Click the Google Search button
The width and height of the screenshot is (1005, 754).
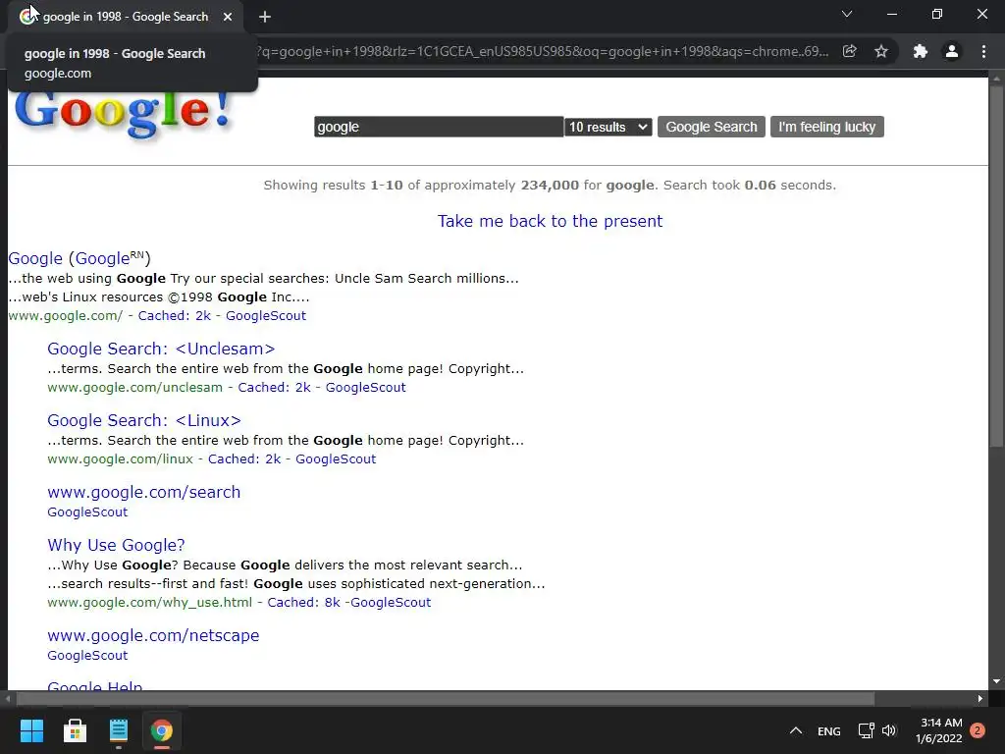712,127
